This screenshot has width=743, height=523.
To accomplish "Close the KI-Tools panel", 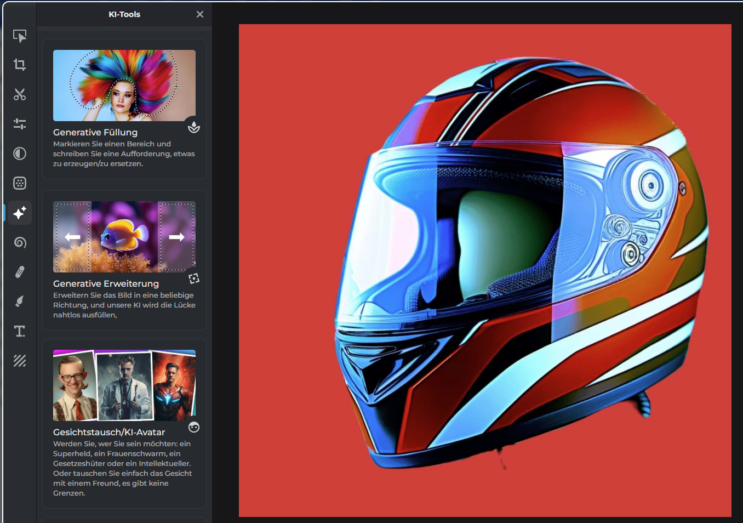I will point(200,14).
